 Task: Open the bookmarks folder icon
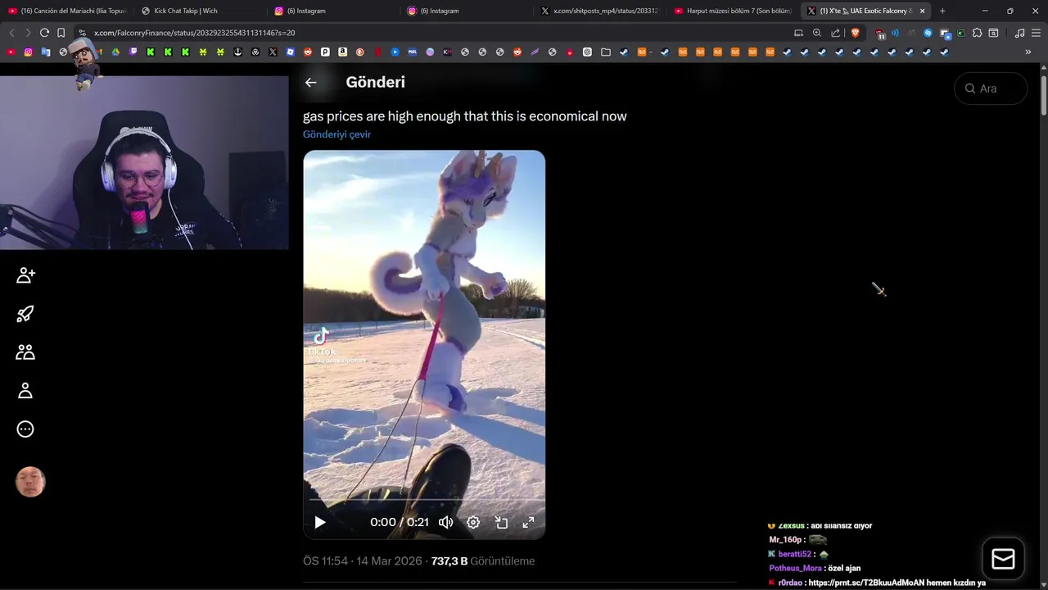point(605,52)
